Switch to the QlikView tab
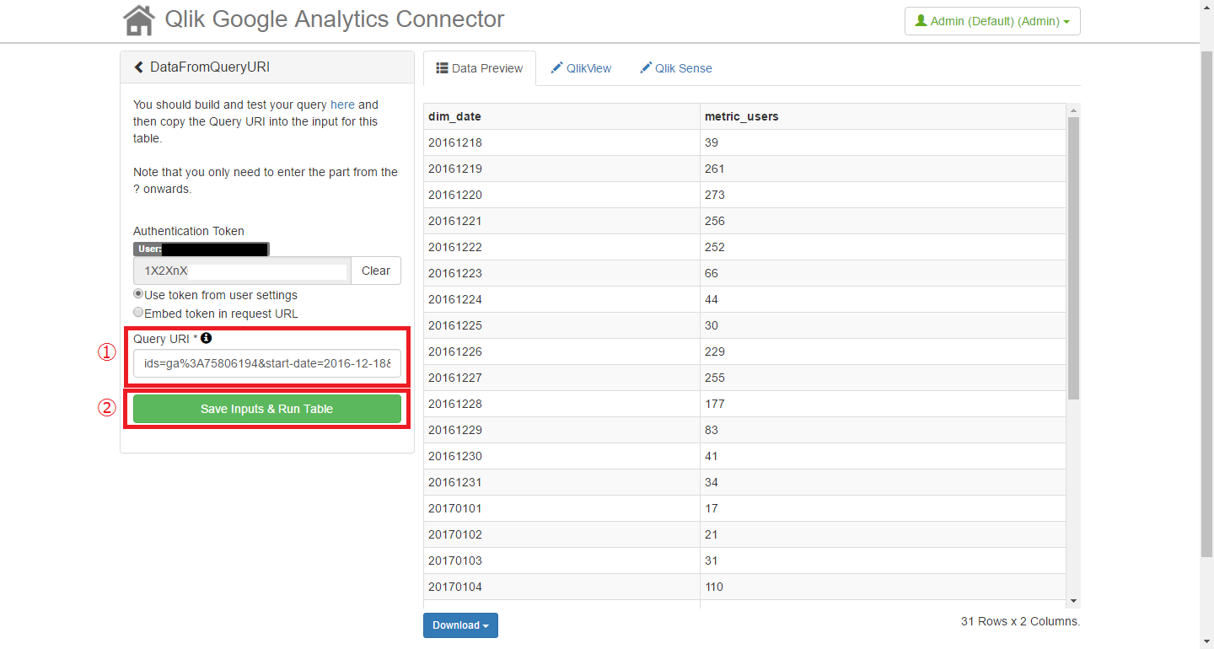 [x=581, y=68]
